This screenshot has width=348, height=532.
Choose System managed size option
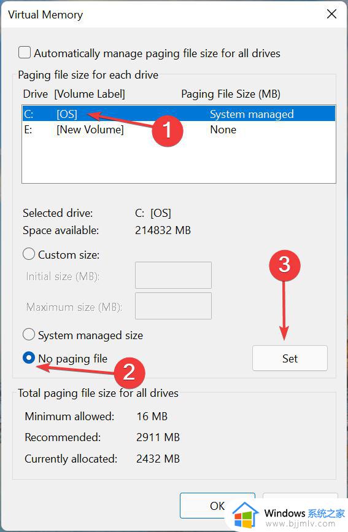coord(29,335)
